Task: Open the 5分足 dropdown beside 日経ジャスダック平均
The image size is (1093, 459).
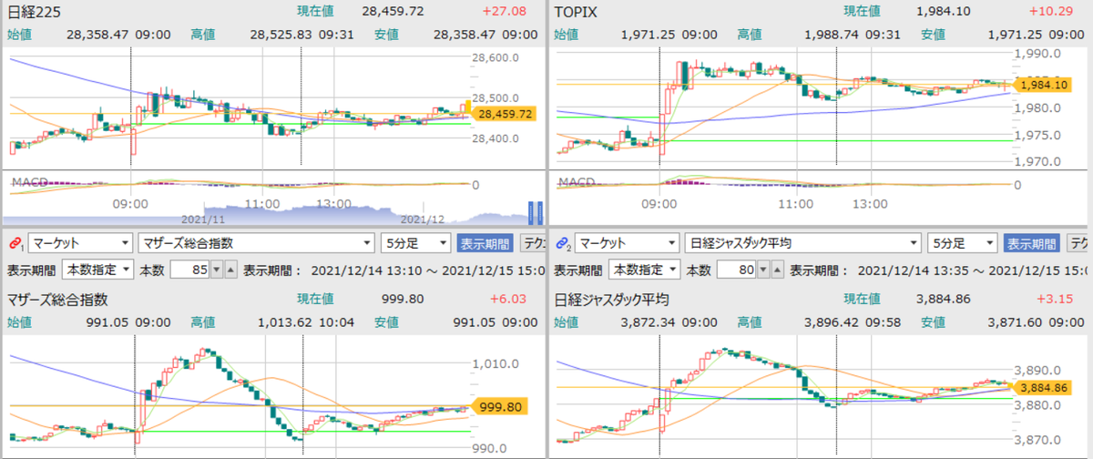Action: (961, 243)
